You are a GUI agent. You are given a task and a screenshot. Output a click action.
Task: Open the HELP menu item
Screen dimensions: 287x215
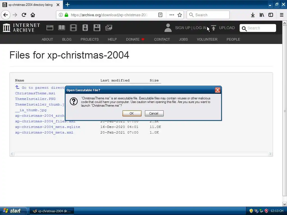(112, 39)
